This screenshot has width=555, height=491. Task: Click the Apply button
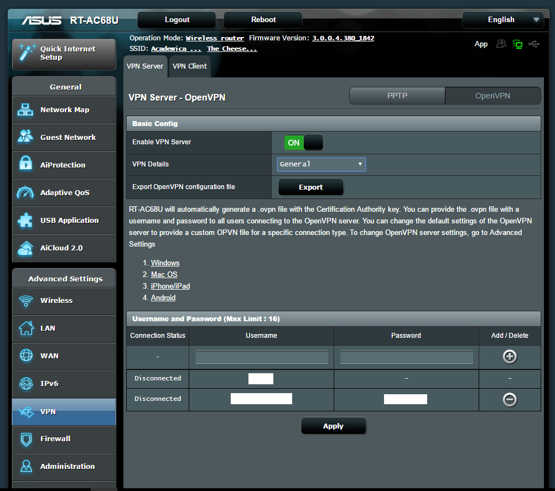[333, 426]
